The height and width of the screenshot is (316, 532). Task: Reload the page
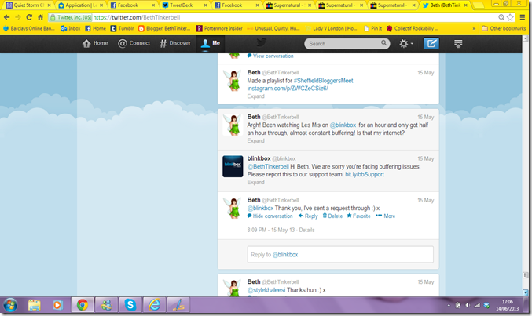(29, 17)
